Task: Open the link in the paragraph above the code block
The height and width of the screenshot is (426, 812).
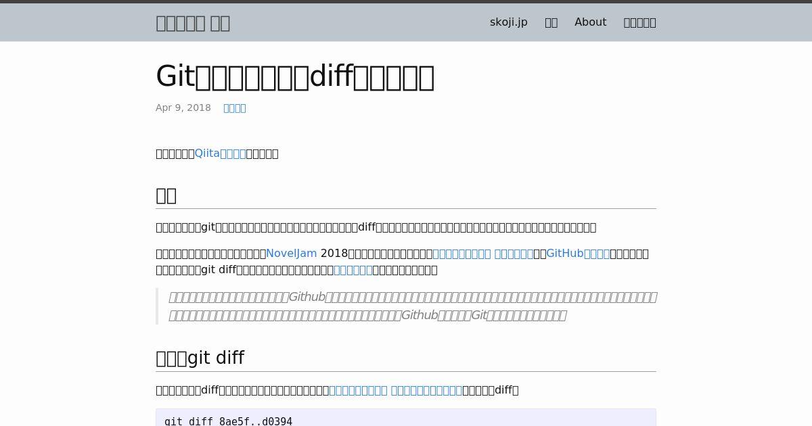Action: tap(395, 390)
